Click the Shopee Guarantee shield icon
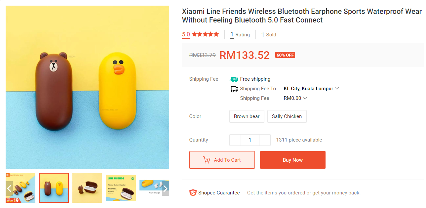This screenshot has height=208, width=426. click(x=193, y=193)
